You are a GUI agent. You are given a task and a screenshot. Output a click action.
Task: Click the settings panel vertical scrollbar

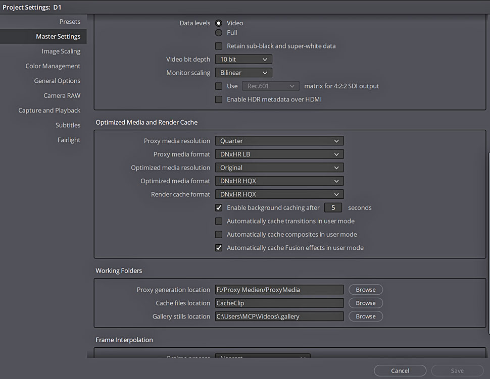[489, 244]
